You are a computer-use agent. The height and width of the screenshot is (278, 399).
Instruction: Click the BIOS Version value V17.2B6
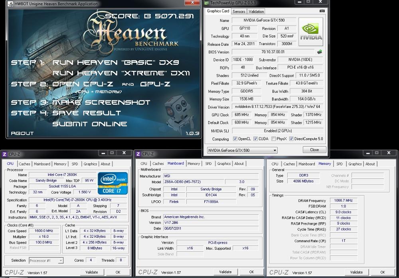211,223
